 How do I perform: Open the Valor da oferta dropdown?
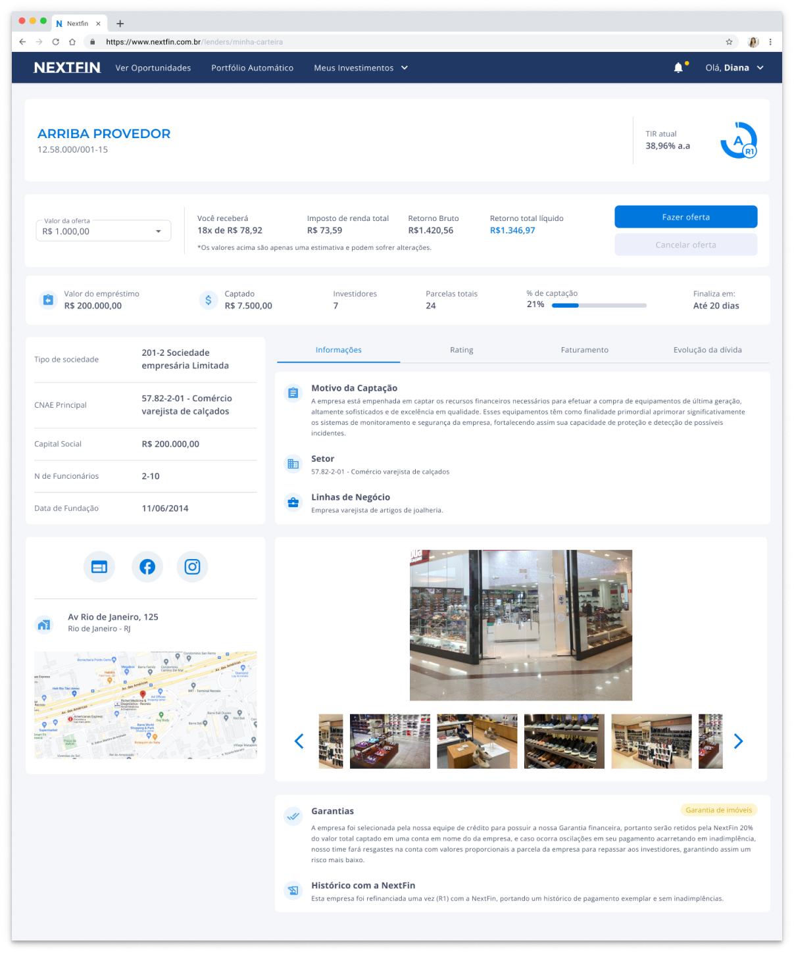point(103,231)
